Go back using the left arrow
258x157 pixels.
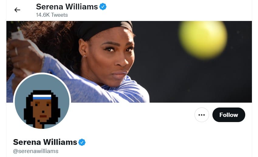click(x=17, y=10)
